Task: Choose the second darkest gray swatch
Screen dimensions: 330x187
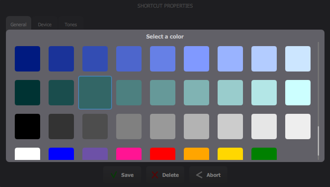Action: pyautogui.click(x=61, y=126)
